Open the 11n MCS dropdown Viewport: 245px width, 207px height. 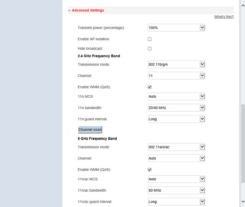tap(176, 96)
